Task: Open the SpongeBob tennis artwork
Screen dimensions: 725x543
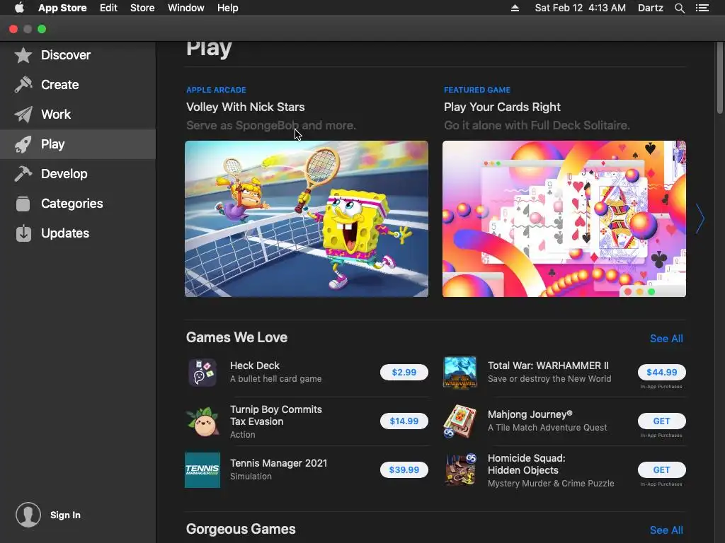Action: 307,219
